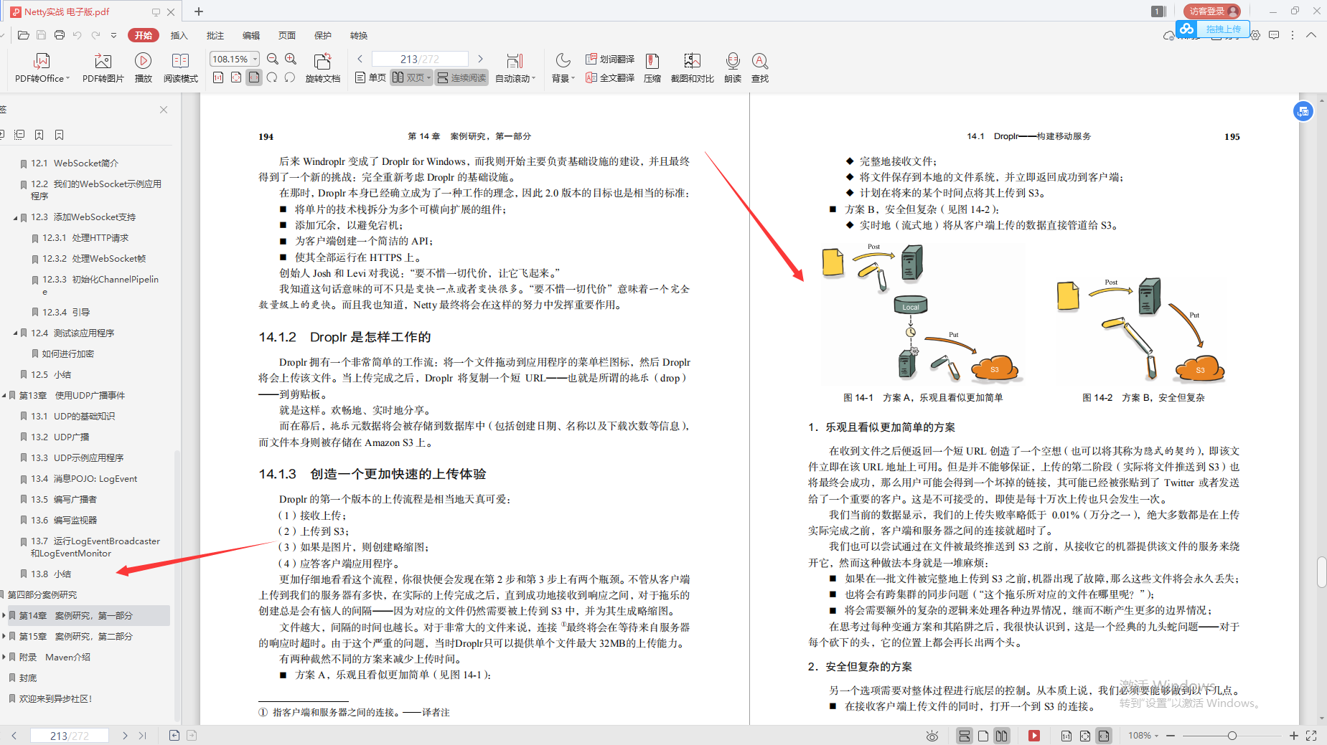This screenshot has height=745, width=1327.
Task: Click the 旋转文档 rotate document tool
Action: (323, 68)
